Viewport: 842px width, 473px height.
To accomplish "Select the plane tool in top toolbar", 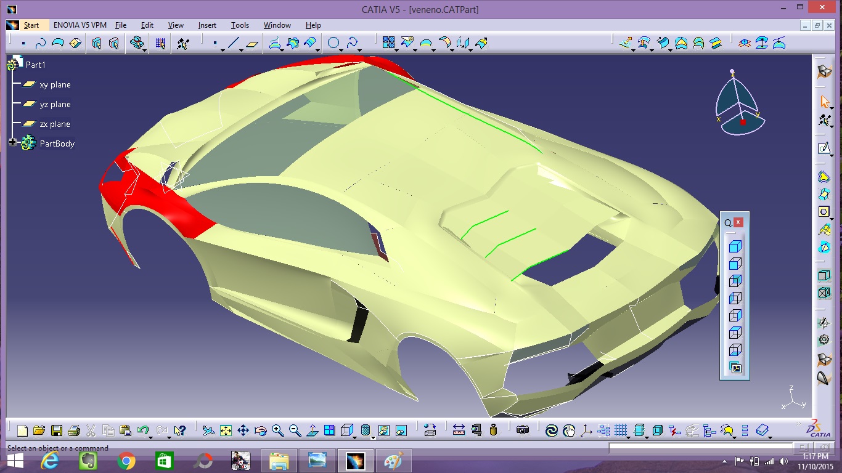I will click(252, 43).
